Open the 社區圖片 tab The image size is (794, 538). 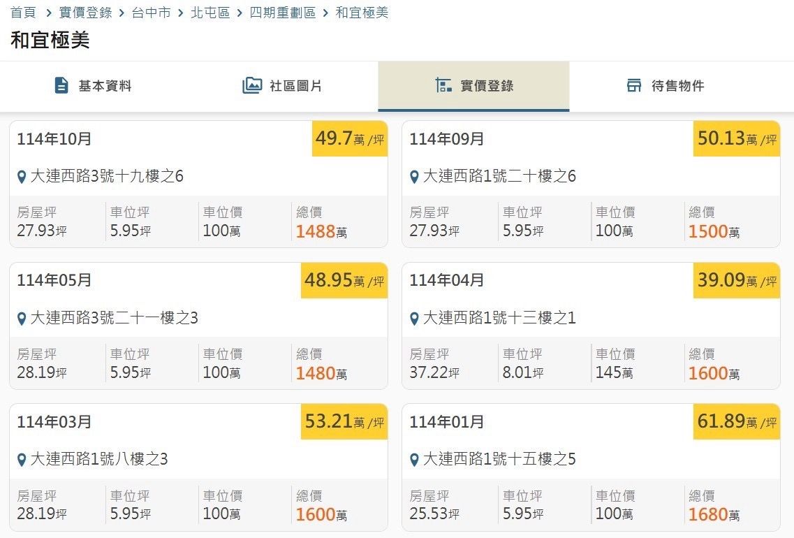tap(295, 86)
